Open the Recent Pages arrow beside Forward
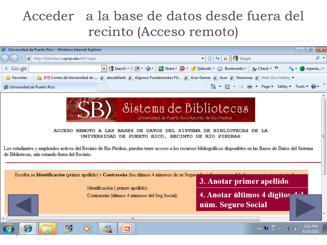Screen dimensions: 327x245 click(21, 59)
